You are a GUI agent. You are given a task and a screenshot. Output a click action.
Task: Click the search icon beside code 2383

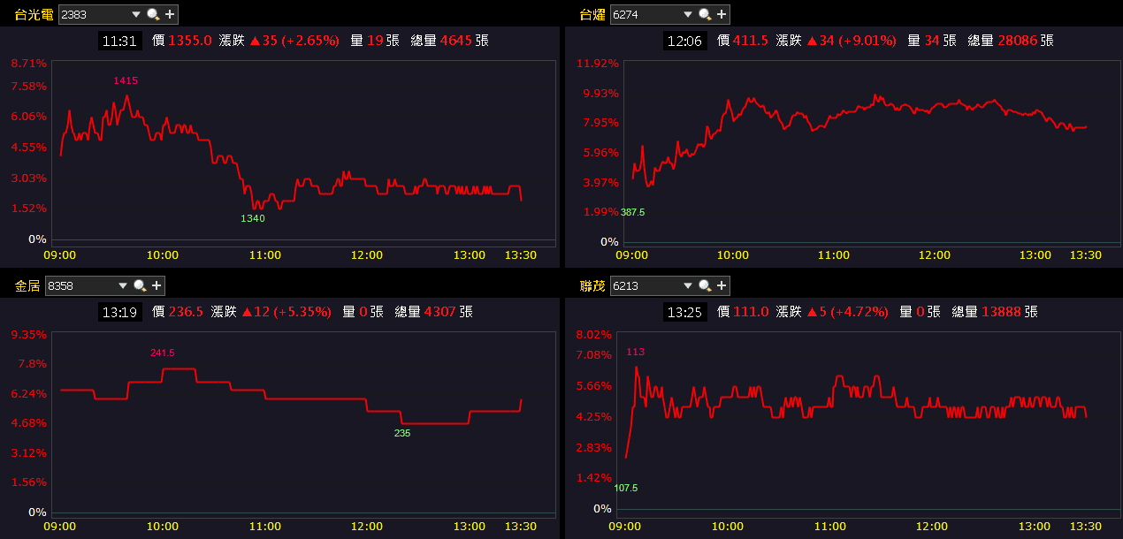pyautogui.click(x=154, y=14)
